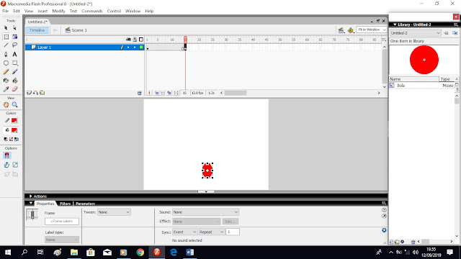Image resolution: width=461 pixels, height=259 pixels.
Task: Select the Pen tool
Action: pyautogui.click(x=6, y=54)
